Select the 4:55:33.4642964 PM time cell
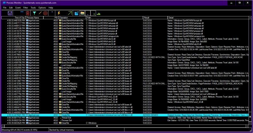The image size is (253, 133). coord(16,97)
